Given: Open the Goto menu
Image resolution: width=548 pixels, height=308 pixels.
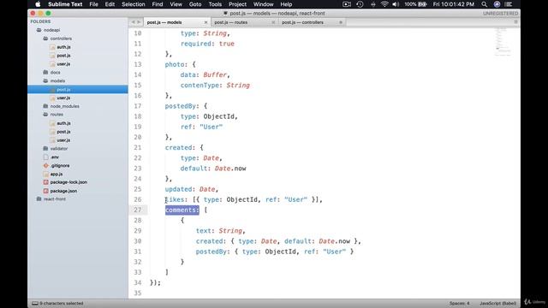Looking at the screenshot, I should click(195, 4).
